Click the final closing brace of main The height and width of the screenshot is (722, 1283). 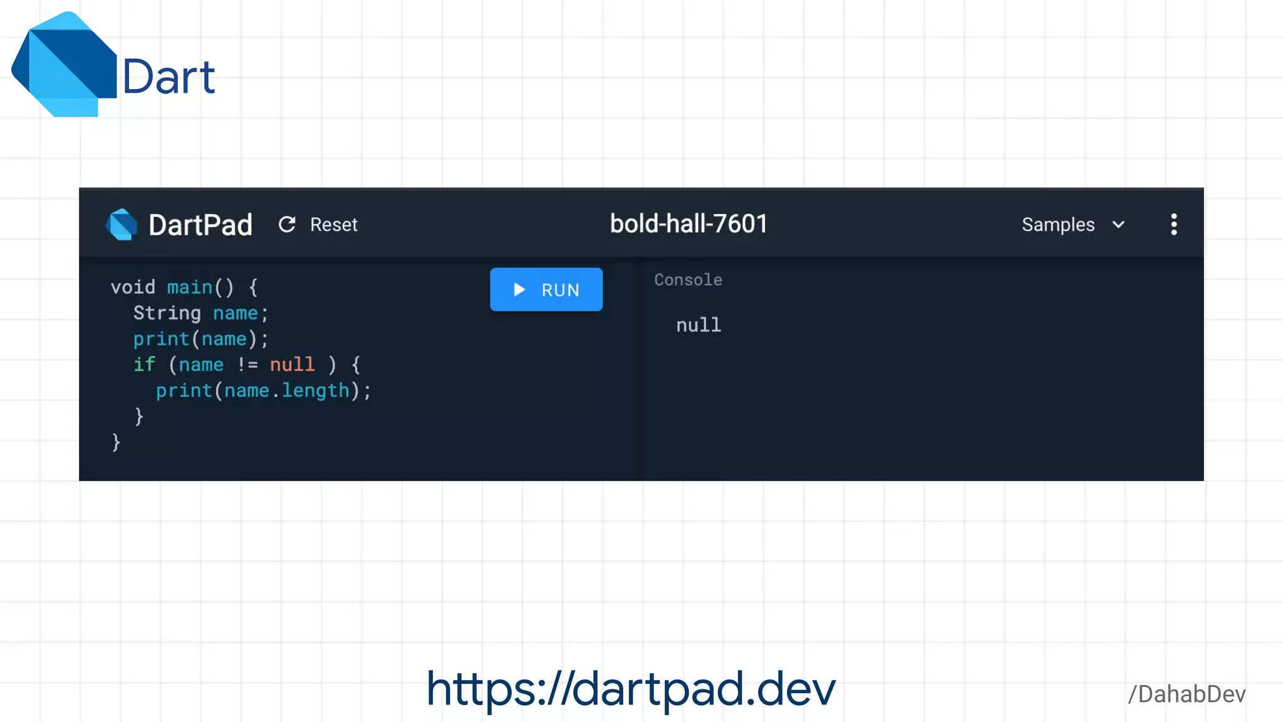point(116,442)
